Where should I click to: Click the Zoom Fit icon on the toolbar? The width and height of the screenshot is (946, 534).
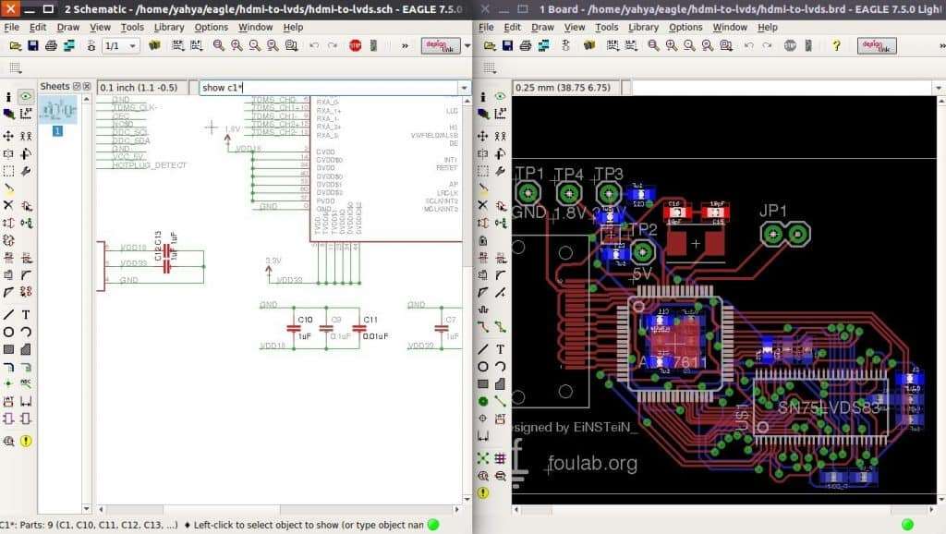(217, 46)
